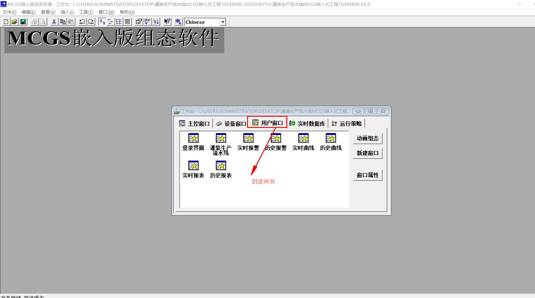Switch to small icons view
This screenshot has height=298, width=535.
[111, 22]
